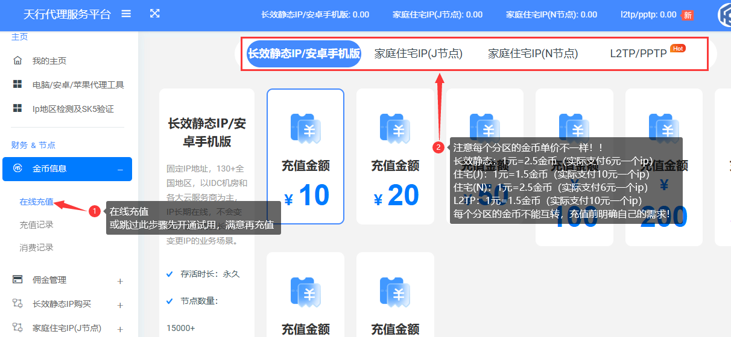
Task: Select the ¥10 recharge amount card
Action: click(x=305, y=156)
